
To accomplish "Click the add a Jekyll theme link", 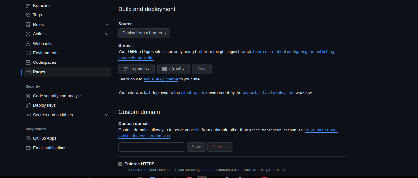I will tap(161, 79).
